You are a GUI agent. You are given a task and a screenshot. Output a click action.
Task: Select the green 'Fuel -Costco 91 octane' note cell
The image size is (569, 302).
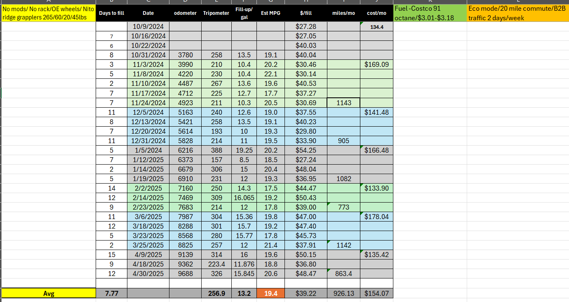coord(430,13)
